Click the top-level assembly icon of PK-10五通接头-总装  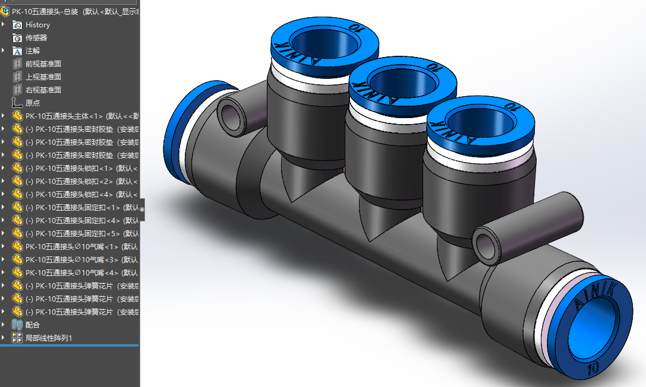[x=5, y=11]
